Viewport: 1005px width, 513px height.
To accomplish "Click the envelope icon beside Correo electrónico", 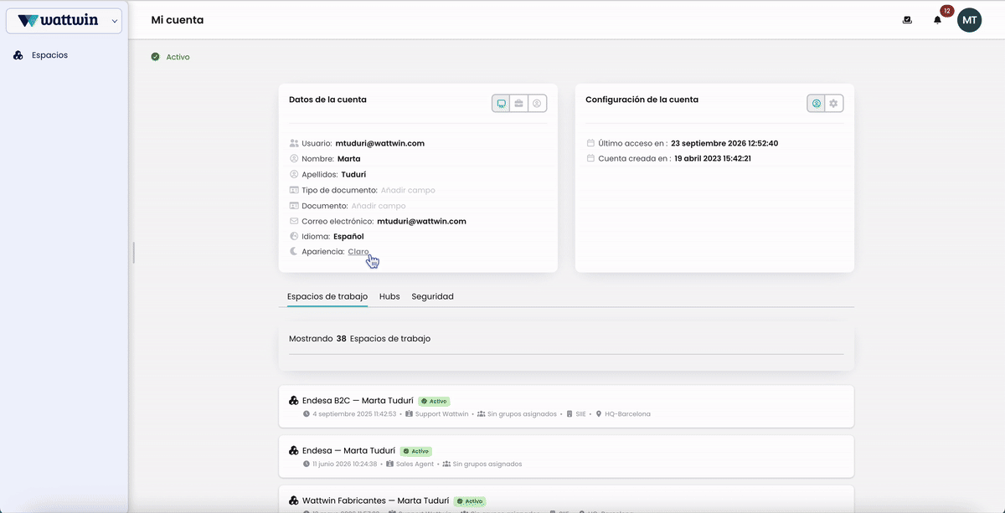I will 294,222.
